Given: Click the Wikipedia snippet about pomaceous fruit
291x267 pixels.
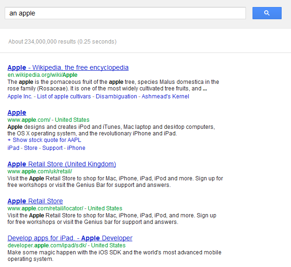Looking at the screenshot, I should (113, 85).
